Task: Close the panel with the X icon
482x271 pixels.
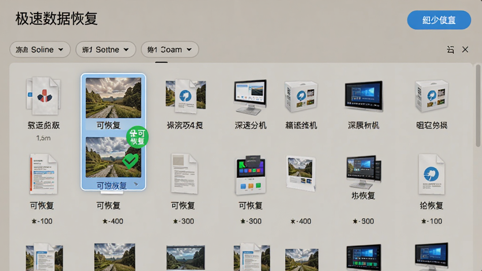Action: [x=465, y=49]
